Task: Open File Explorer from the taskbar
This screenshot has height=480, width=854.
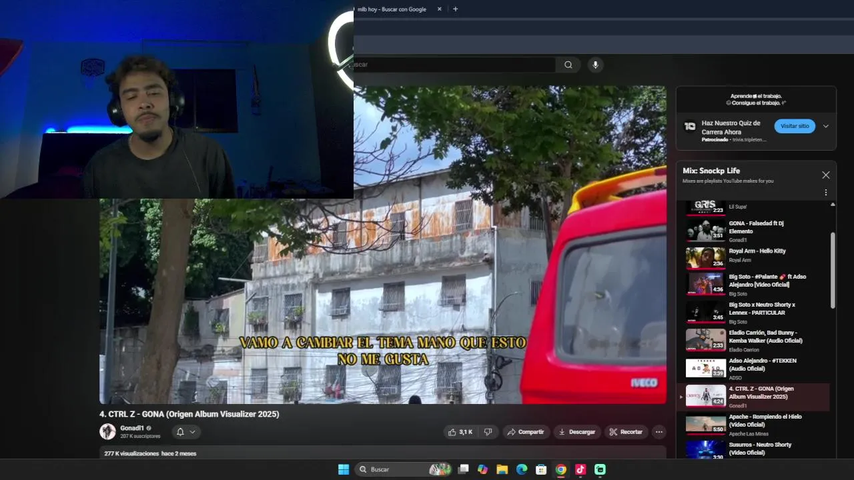Action: click(x=502, y=469)
